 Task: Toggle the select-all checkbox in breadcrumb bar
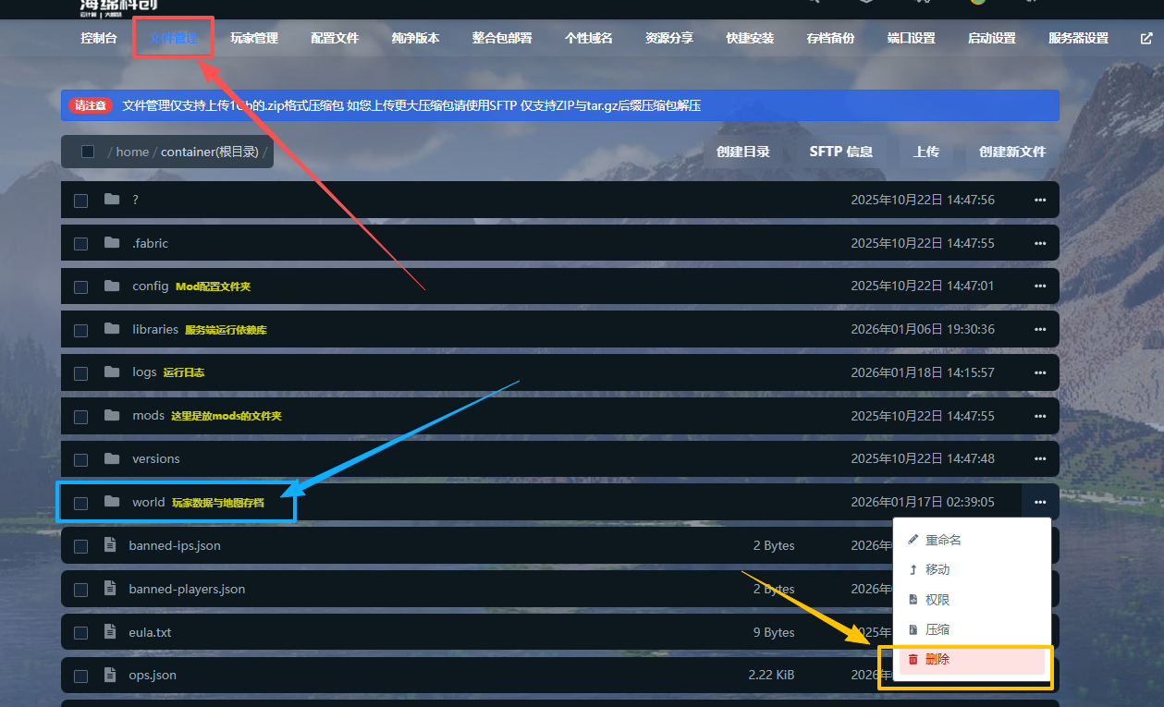(x=88, y=152)
